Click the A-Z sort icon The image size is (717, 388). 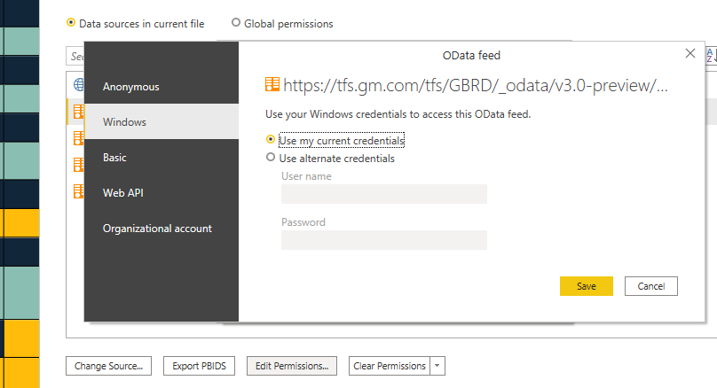tap(711, 56)
